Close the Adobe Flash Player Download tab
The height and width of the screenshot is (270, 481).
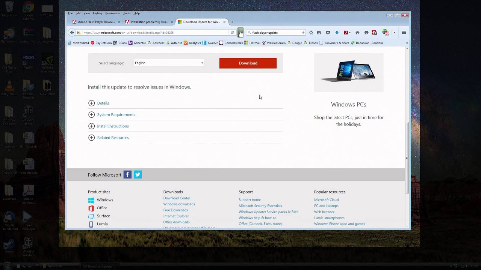119,22
